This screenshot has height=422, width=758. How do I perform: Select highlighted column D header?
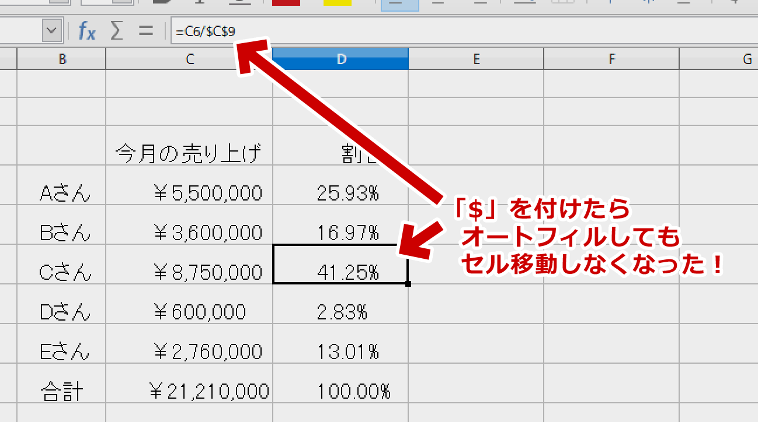(x=340, y=59)
